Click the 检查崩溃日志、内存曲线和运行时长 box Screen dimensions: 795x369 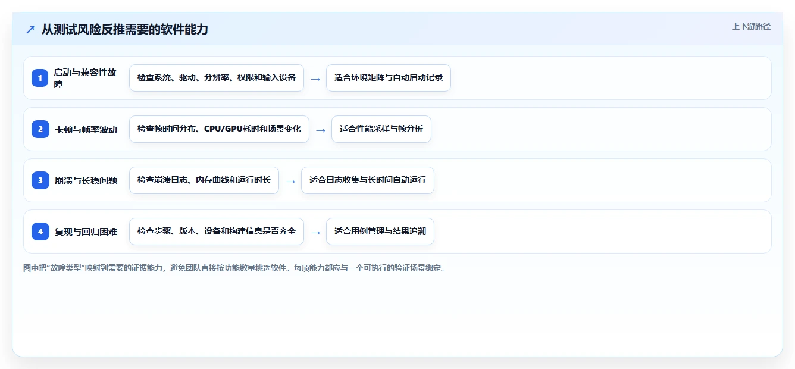(x=204, y=180)
